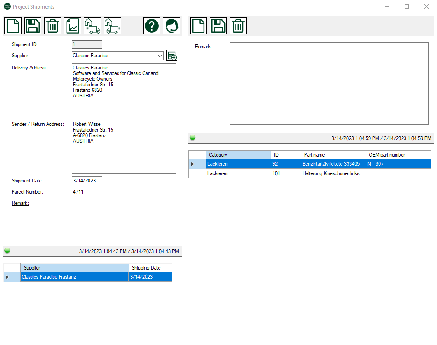Save the current shipment

(33, 26)
